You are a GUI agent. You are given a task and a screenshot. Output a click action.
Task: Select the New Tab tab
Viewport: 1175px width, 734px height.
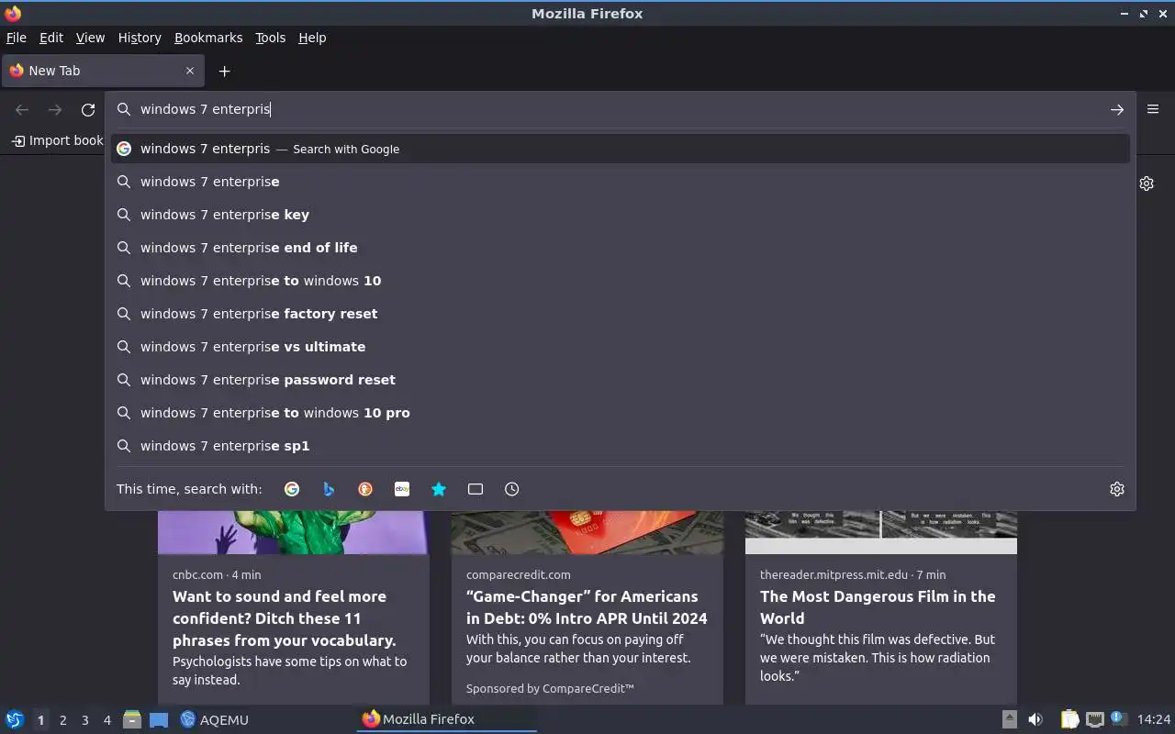pyautogui.click(x=101, y=71)
